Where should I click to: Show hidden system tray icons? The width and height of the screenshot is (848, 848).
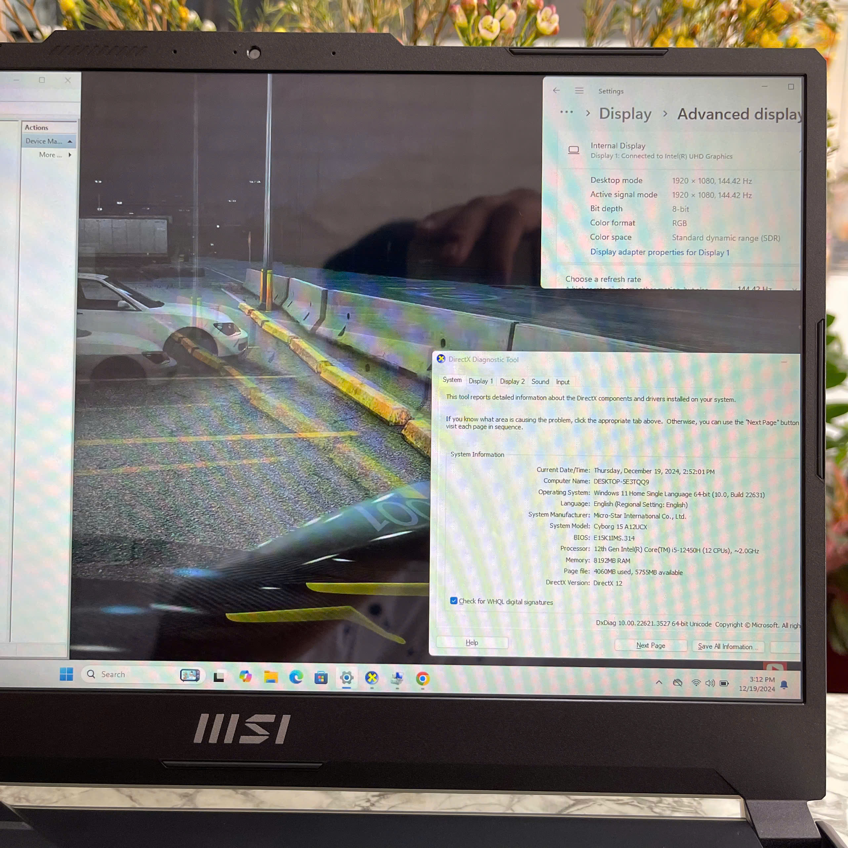(x=659, y=682)
